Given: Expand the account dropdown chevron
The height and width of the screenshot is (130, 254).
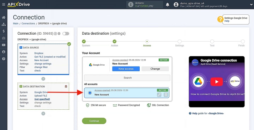Looking at the screenshot, I should (x=251, y=5).
